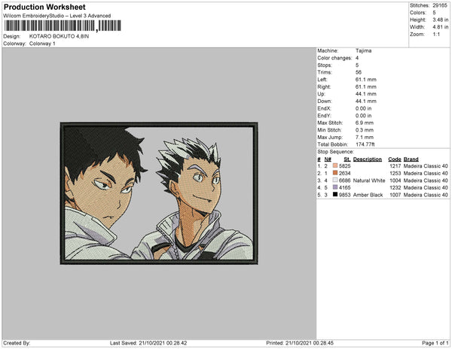The width and height of the screenshot is (452, 349).
Task: Select the Up value 44.1 mm
Action: pyautogui.click(x=366, y=94)
